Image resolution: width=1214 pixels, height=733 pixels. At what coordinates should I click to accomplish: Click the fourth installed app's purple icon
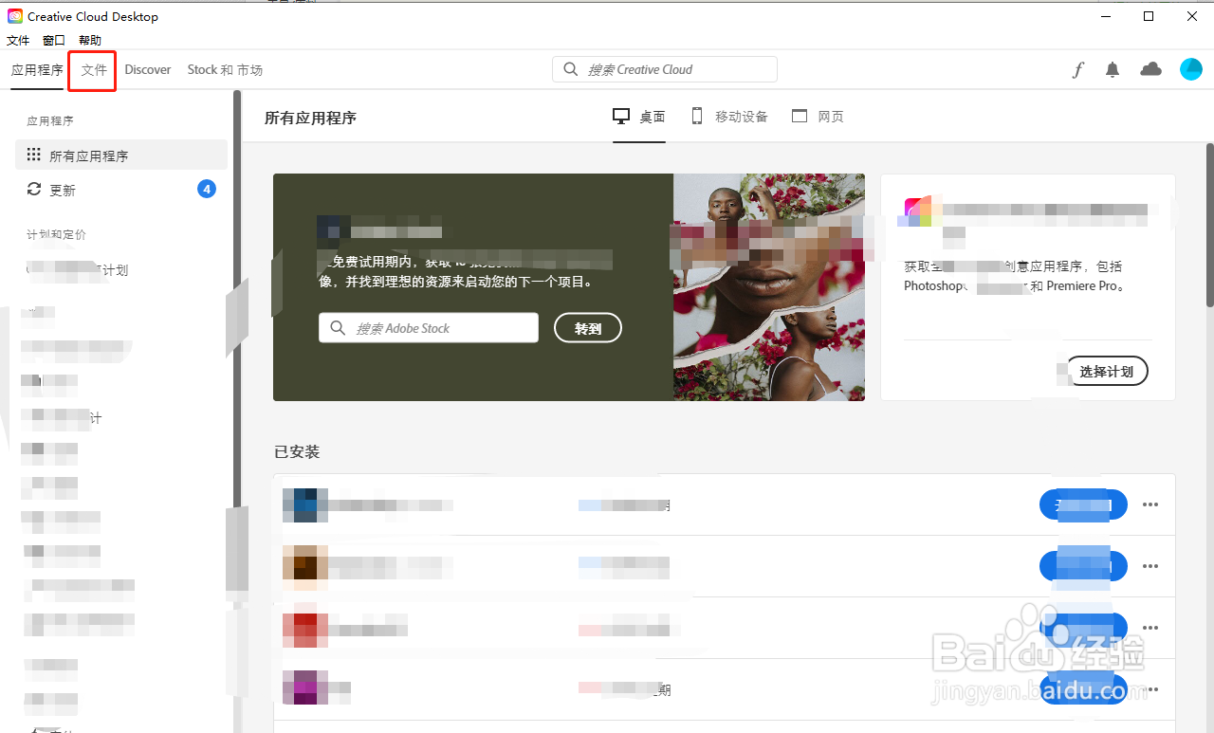305,687
